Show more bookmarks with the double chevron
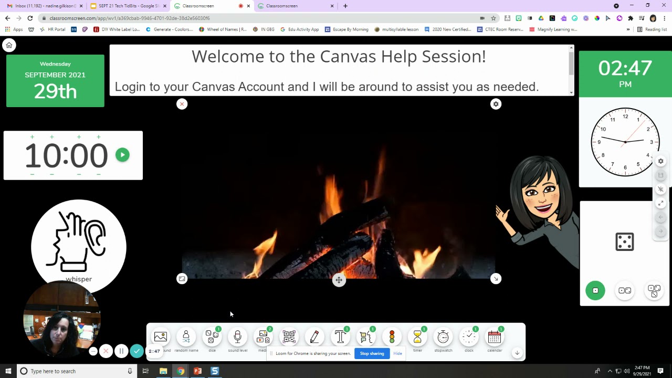The height and width of the screenshot is (378, 672). pyautogui.click(x=628, y=29)
